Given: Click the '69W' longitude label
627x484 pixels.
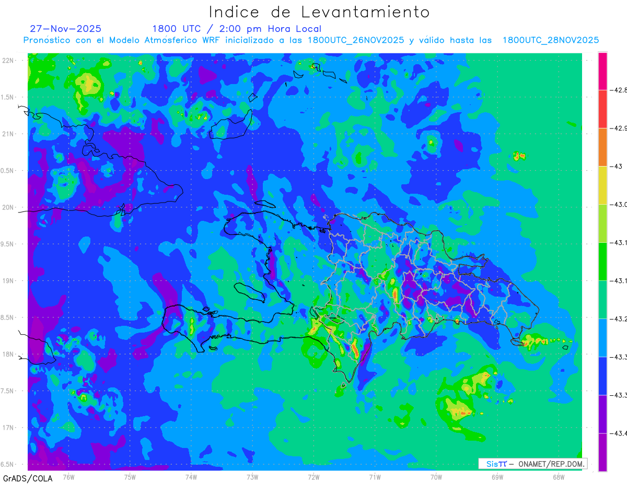Looking at the screenshot, I should tap(497, 477).
